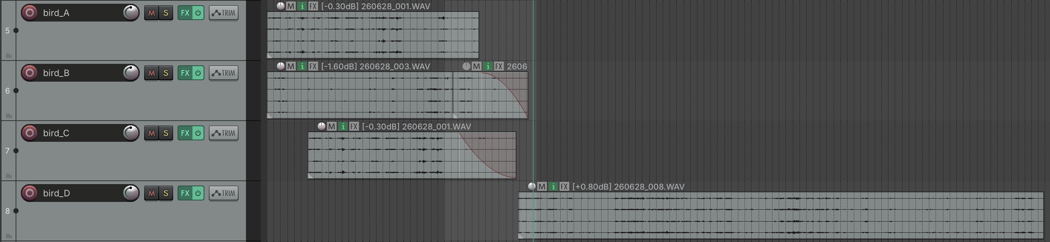Open item FX on bird_A's 260628_001.WAV item
Screen dimensions: 1050x242
[313, 6]
